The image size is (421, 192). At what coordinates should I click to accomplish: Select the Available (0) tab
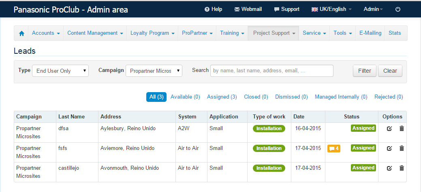click(x=185, y=97)
